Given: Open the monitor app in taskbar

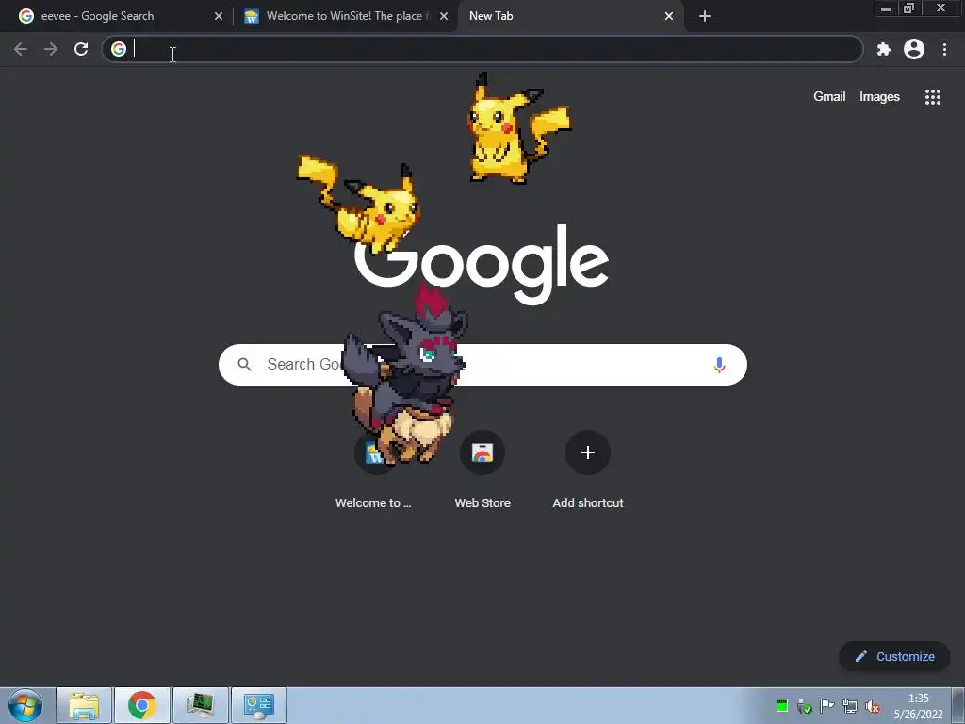Looking at the screenshot, I should (200, 705).
